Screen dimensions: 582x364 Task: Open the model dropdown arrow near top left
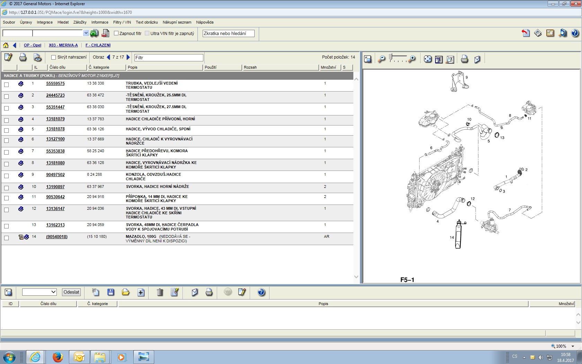point(86,33)
